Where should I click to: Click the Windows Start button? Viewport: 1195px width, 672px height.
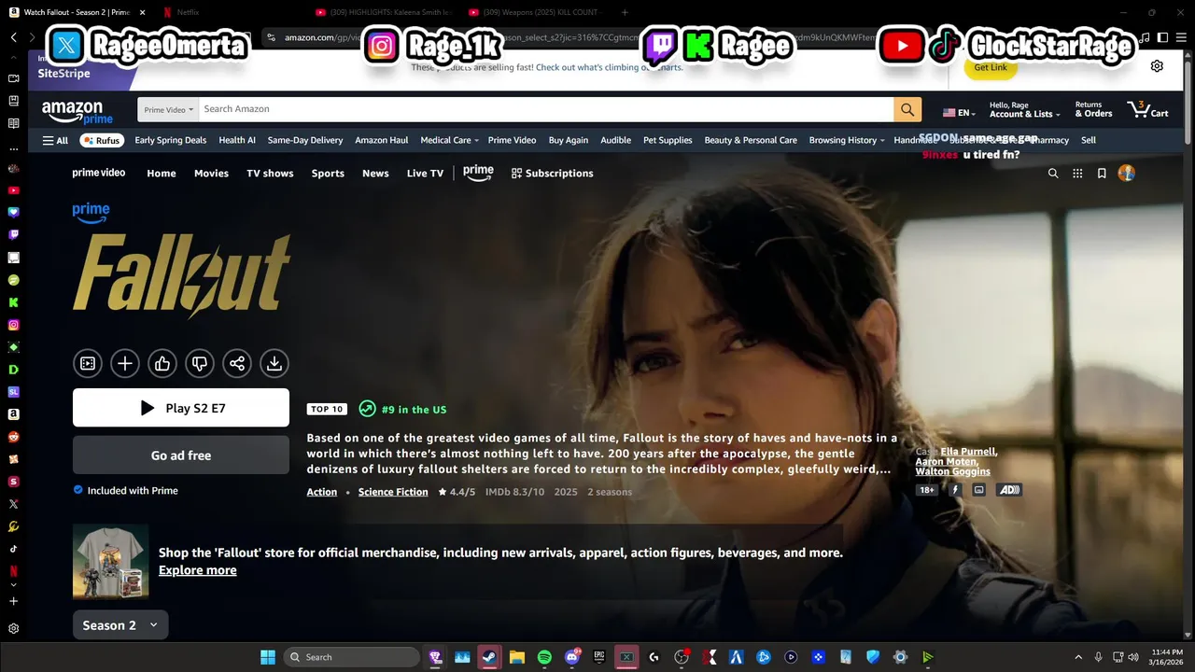[268, 657]
